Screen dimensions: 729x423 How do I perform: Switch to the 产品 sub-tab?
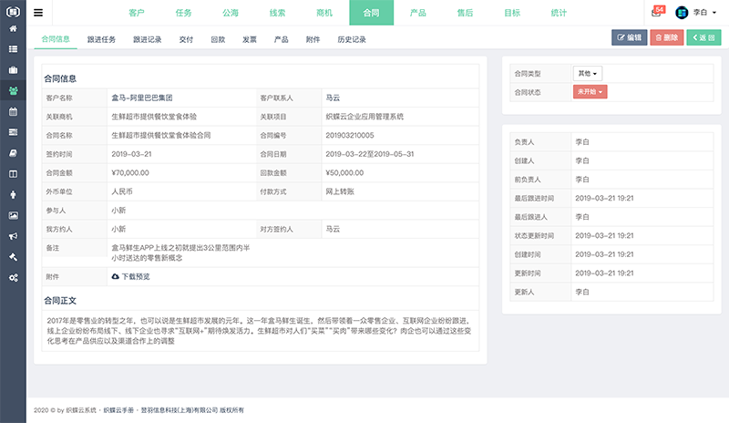pos(282,39)
